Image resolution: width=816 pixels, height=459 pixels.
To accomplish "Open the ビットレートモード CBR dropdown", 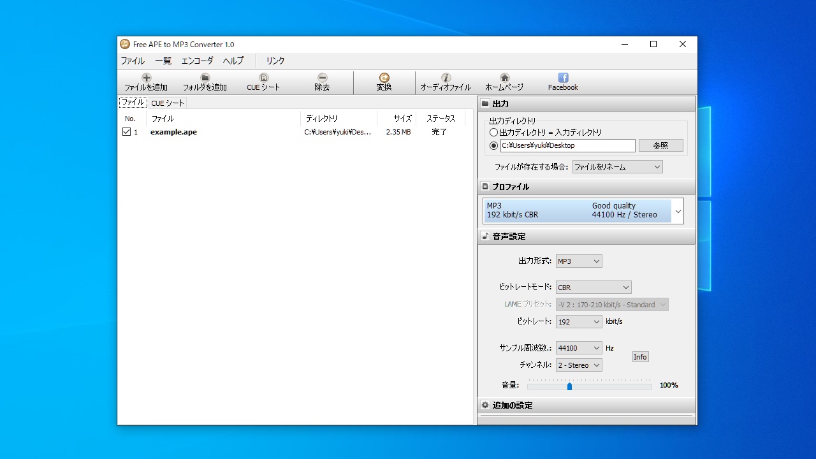I will coord(594,288).
